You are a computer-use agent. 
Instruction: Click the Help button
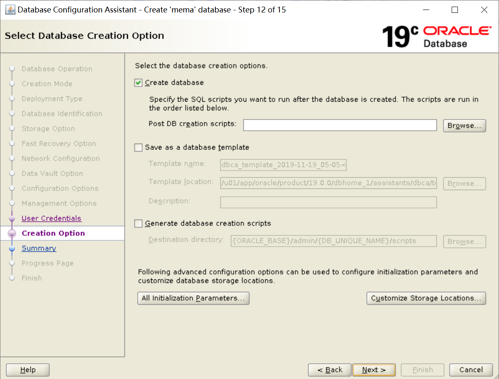pos(27,369)
